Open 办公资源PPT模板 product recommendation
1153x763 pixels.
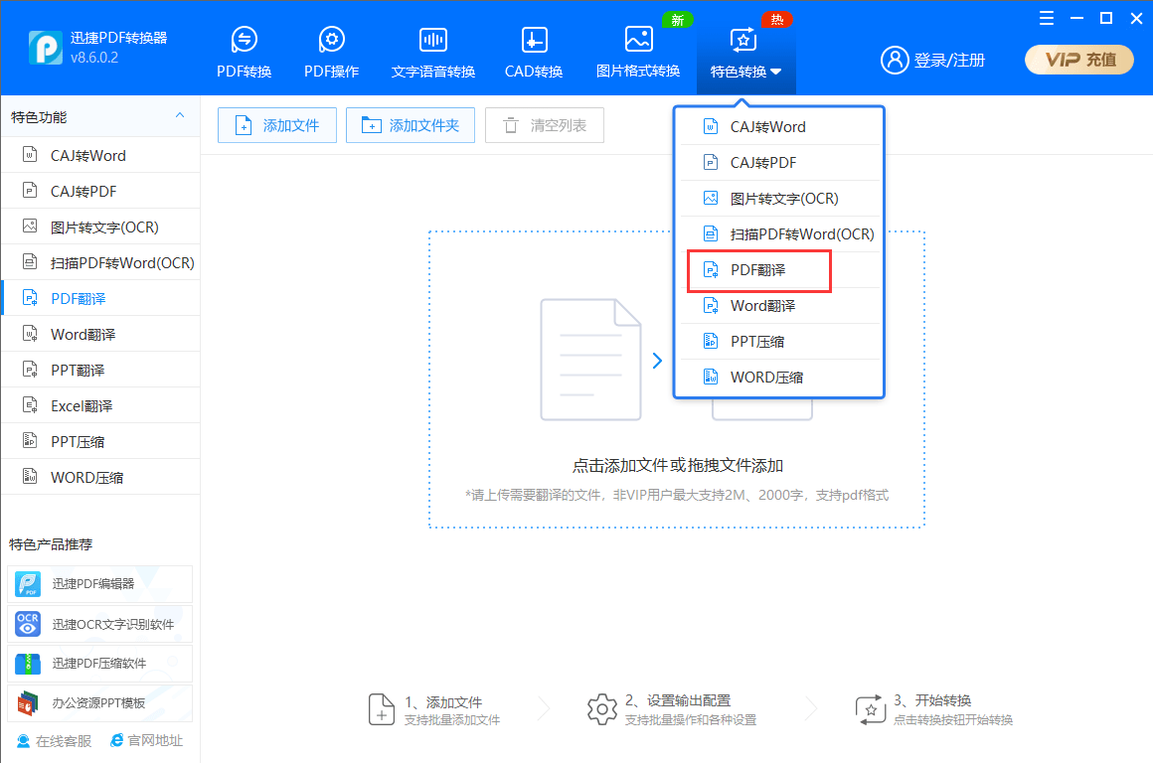pyautogui.click(x=100, y=703)
